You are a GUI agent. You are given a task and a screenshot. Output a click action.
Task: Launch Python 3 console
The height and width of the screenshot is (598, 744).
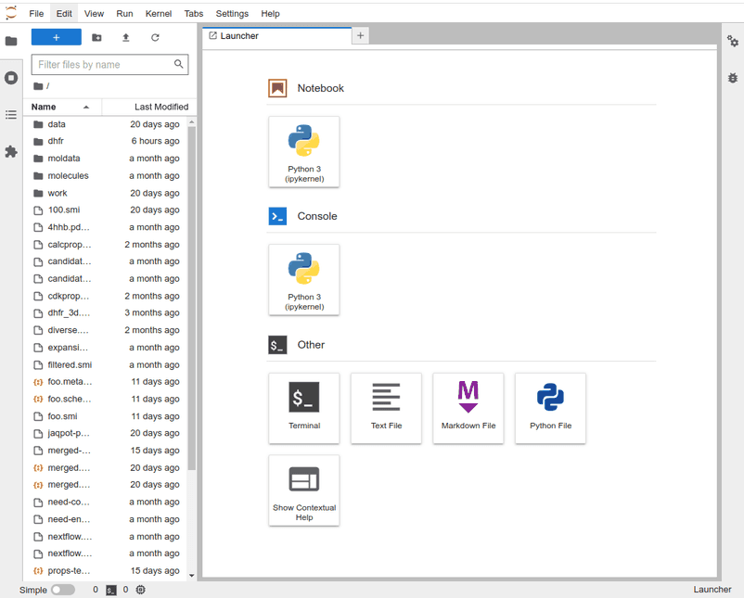(304, 280)
